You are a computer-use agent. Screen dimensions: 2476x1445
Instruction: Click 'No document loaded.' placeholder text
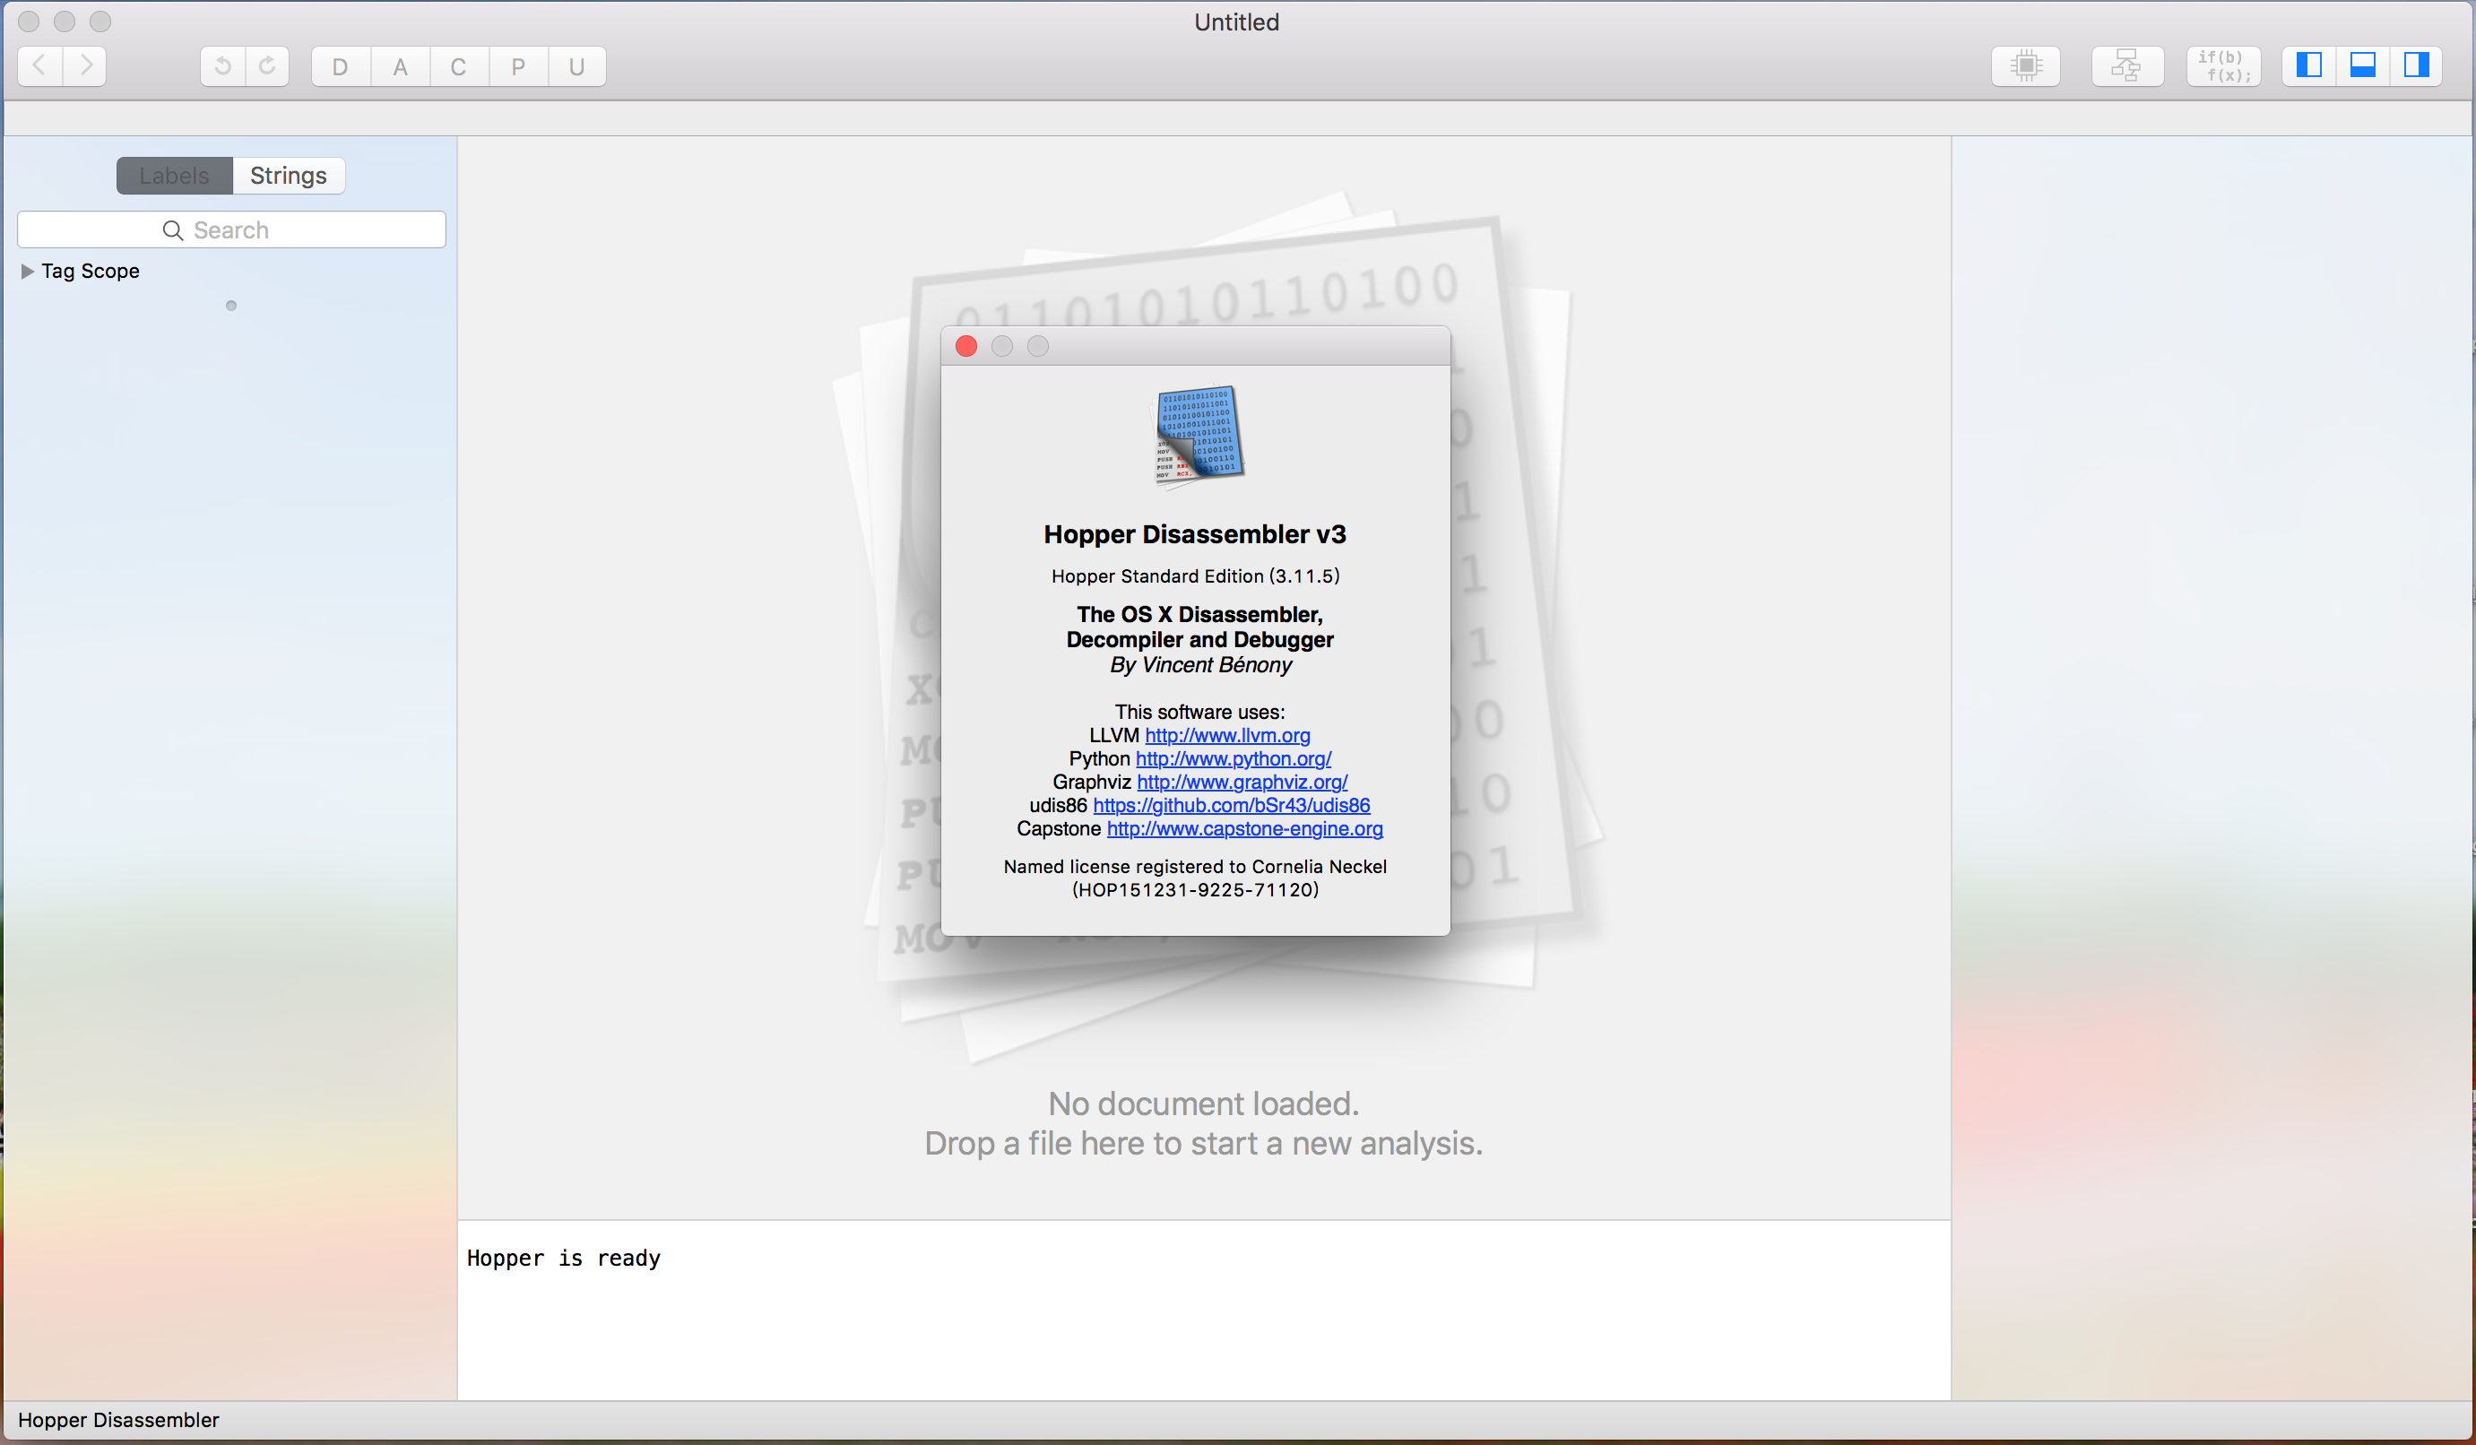[x=1204, y=1104]
